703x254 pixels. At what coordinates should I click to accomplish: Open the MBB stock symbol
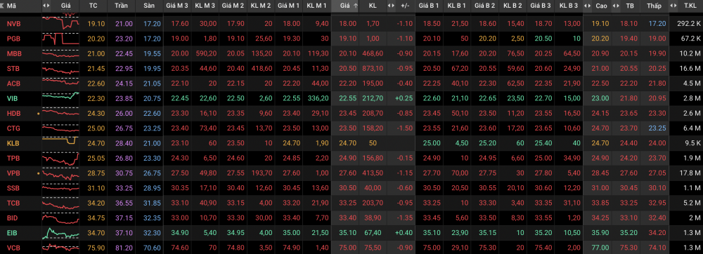point(14,53)
